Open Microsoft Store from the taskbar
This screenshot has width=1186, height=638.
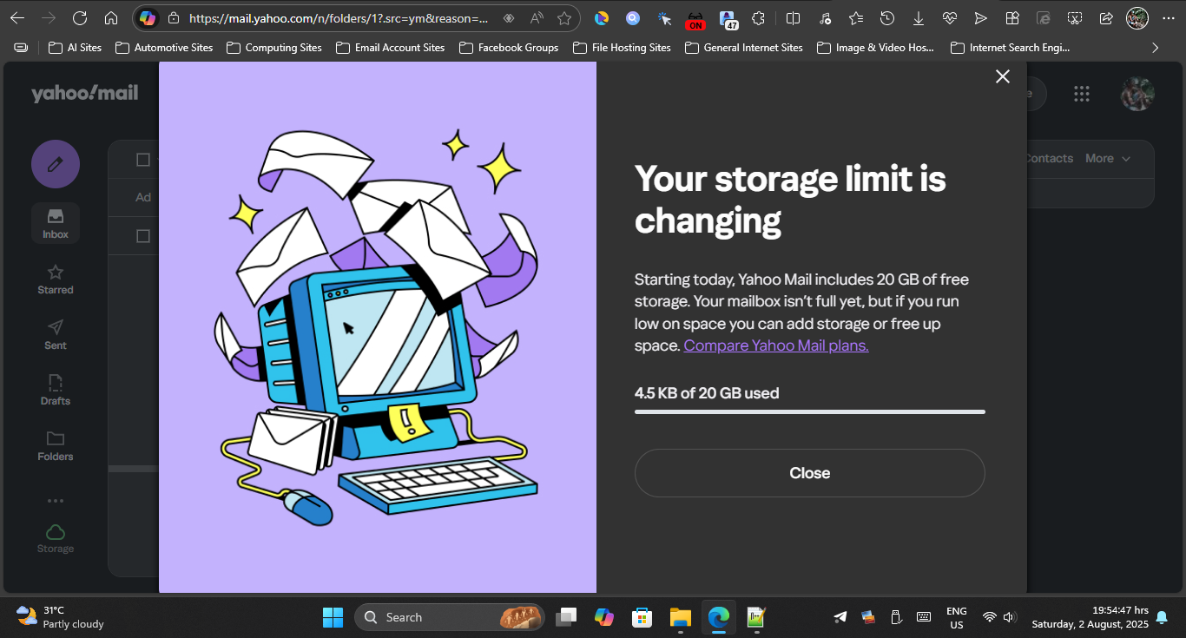coord(642,617)
